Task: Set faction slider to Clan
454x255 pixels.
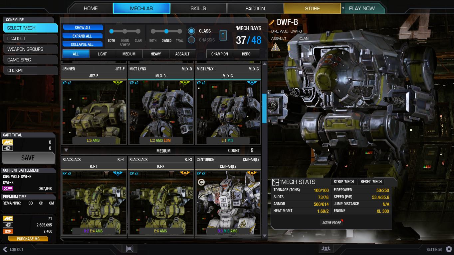Action: coord(138,31)
